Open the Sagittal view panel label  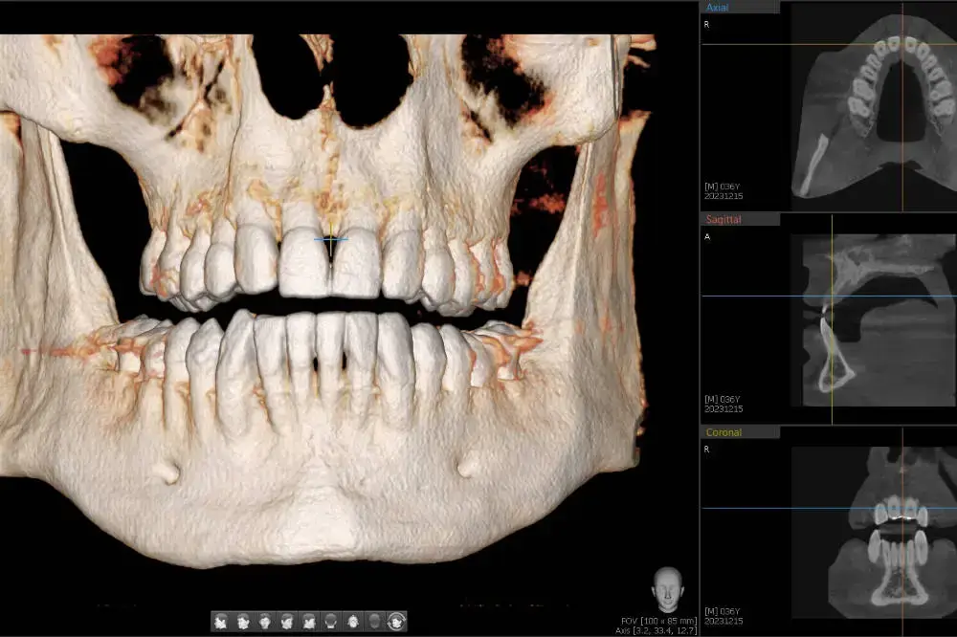(x=723, y=219)
